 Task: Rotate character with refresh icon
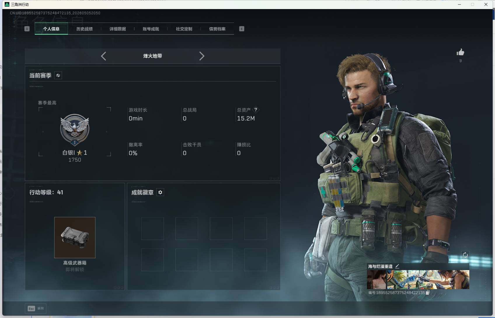(465, 255)
